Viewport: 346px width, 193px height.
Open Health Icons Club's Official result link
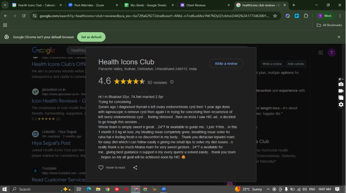point(59,64)
